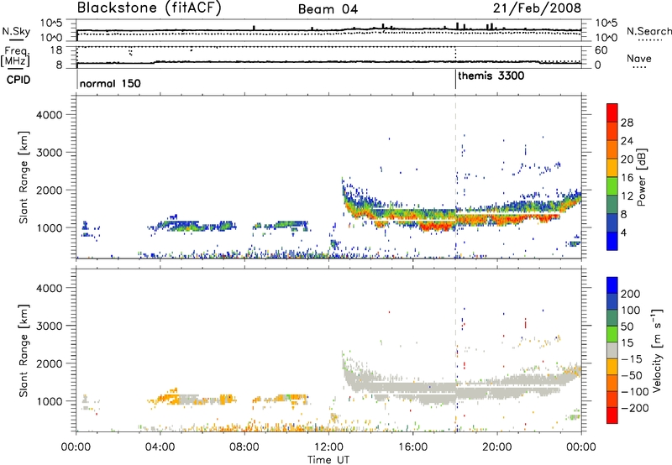Click the red bottom Velocity colorbar segment
The image size is (672, 465).
click(612, 415)
